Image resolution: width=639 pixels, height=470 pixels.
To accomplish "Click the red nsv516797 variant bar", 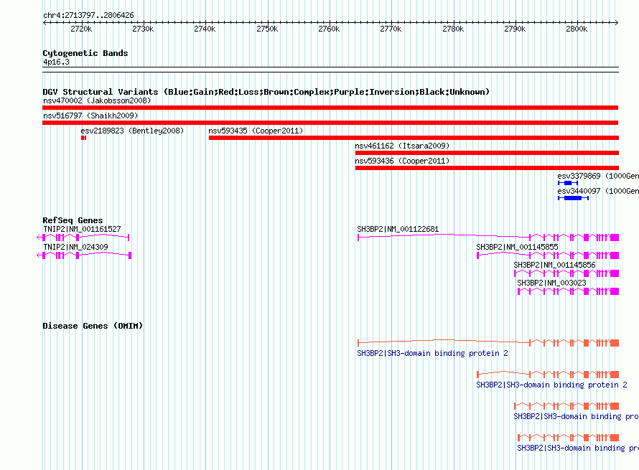I will [x=330, y=123].
